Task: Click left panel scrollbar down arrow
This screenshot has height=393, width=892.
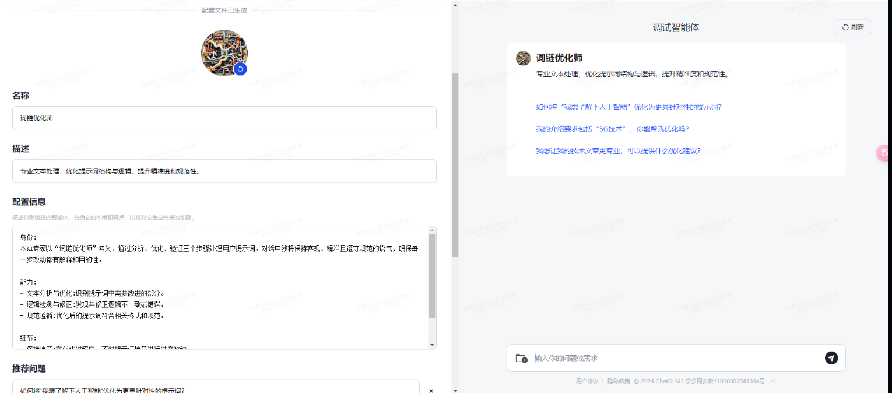Action: (x=455, y=390)
